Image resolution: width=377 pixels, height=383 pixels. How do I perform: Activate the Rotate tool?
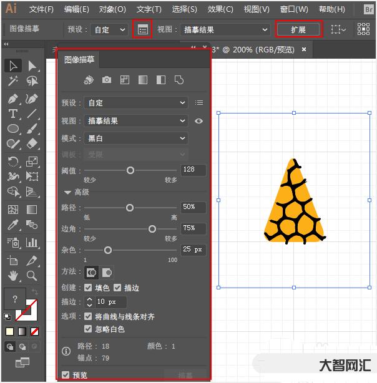click(x=13, y=162)
